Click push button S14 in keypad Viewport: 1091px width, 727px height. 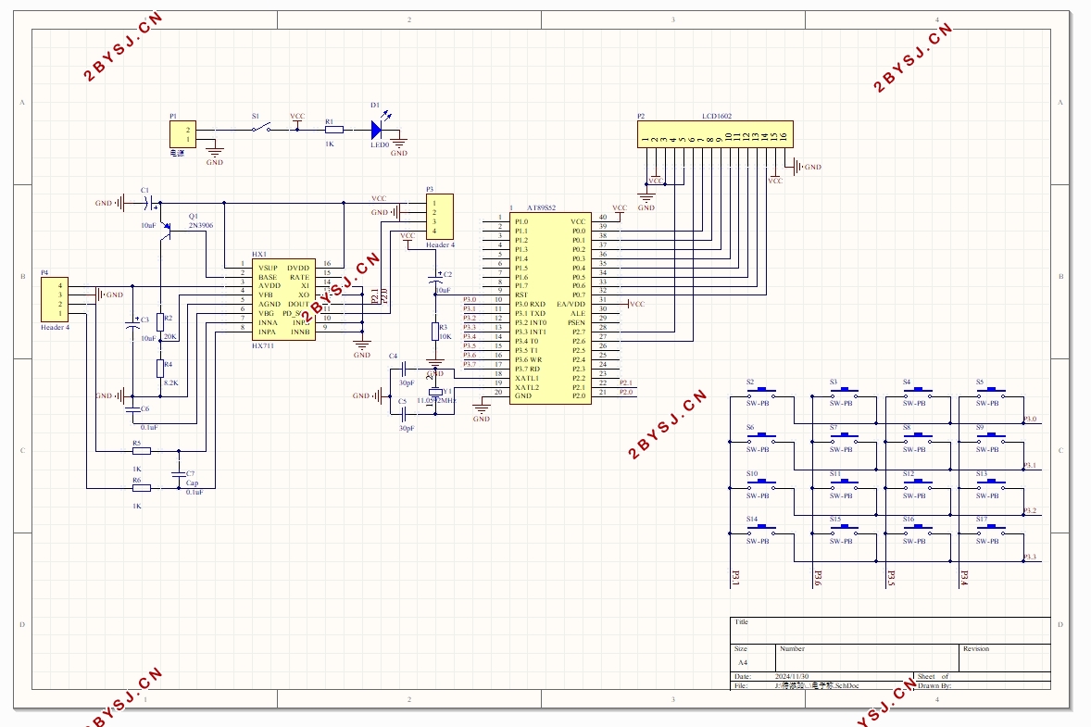pos(762,530)
